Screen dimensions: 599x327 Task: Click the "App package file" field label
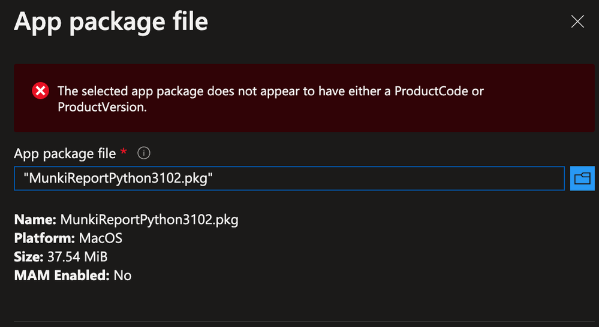tap(65, 153)
